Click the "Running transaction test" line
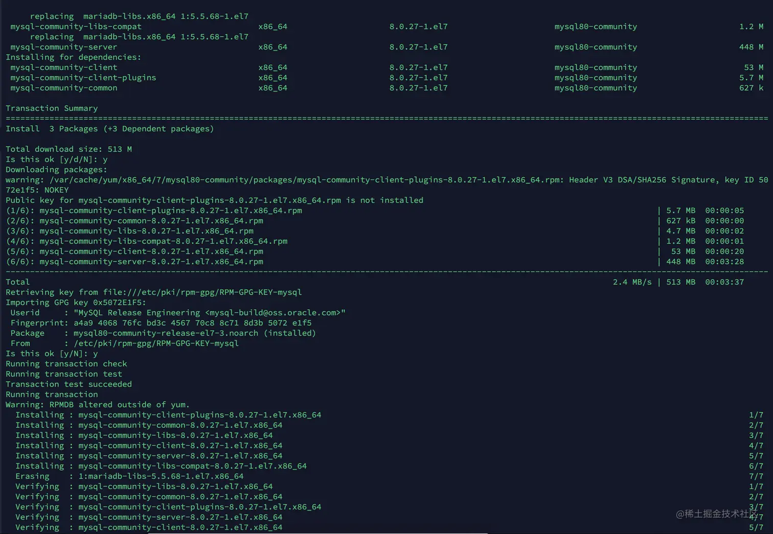773x534 pixels. [x=63, y=374]
